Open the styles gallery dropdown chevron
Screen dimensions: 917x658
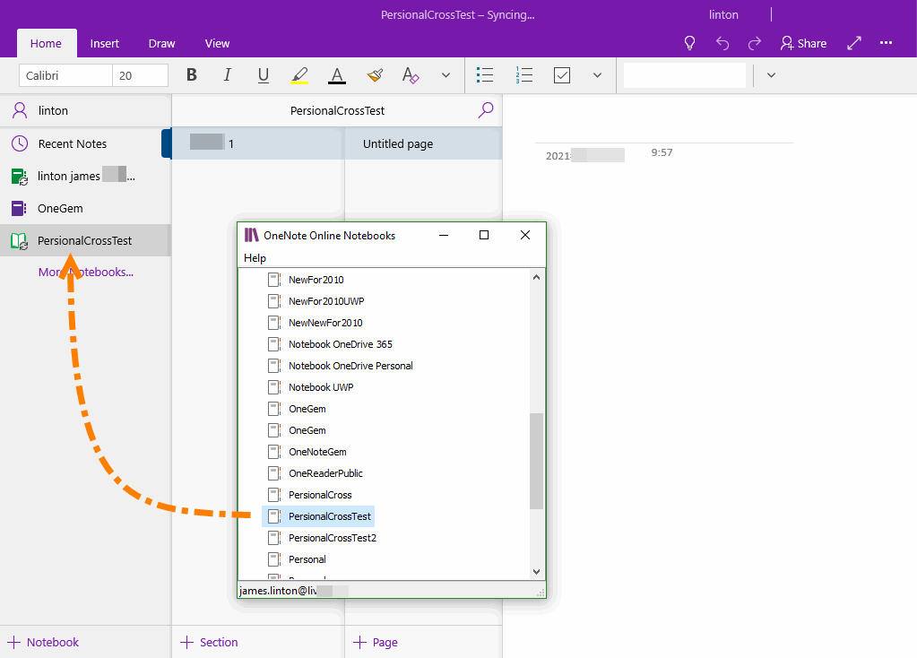tap(771, 75)
